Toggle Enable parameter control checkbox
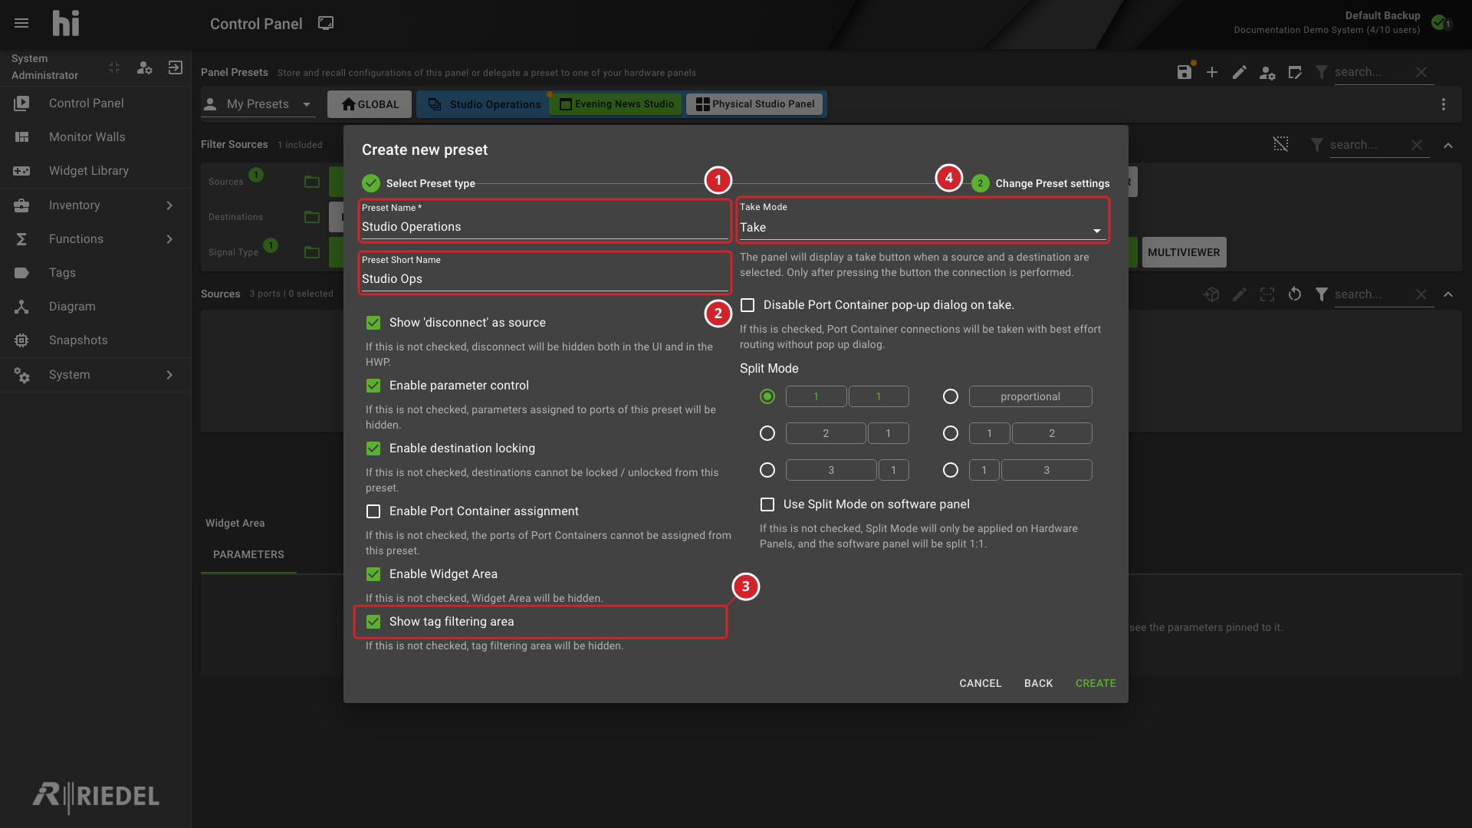Screen dimensions: 1472x828 pyautogui.click(x=373, y=386)
